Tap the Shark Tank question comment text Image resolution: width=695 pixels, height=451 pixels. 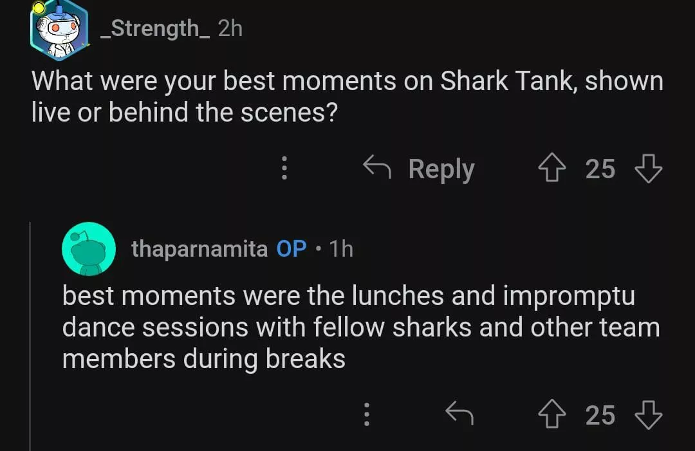point(347,97)
